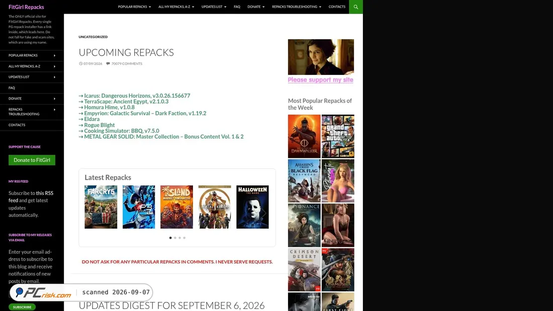Viewport: 553px width, 311px height.
Task: Open Mortal Kombat cover in Latest Repacks
Action: 215,207
